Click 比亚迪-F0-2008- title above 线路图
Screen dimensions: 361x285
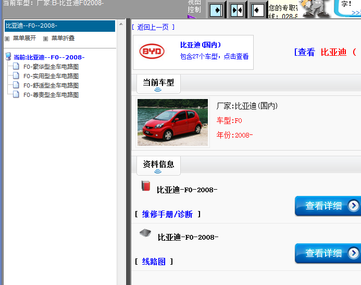[x=188, y=238]
